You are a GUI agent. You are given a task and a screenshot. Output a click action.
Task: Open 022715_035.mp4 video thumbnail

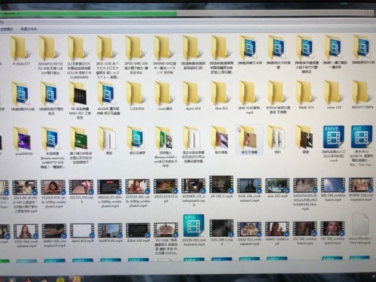[x=81, y=187]
